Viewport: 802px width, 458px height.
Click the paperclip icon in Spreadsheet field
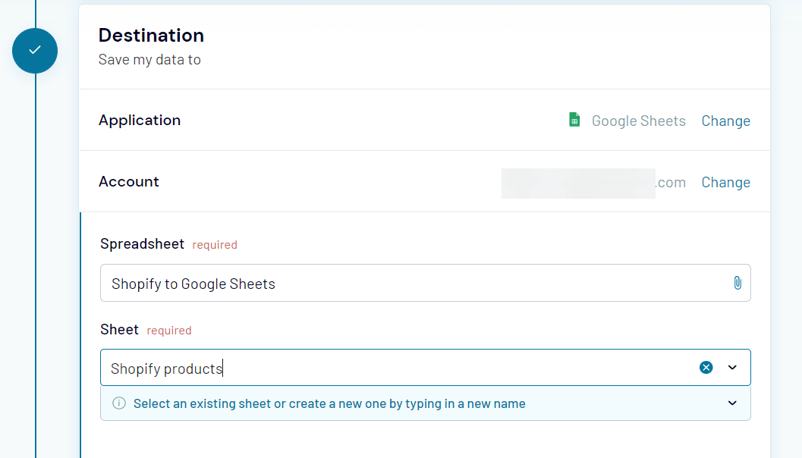737,282
